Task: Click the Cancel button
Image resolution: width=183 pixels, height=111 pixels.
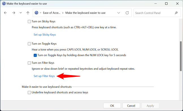Action: (x=131, y=106)
